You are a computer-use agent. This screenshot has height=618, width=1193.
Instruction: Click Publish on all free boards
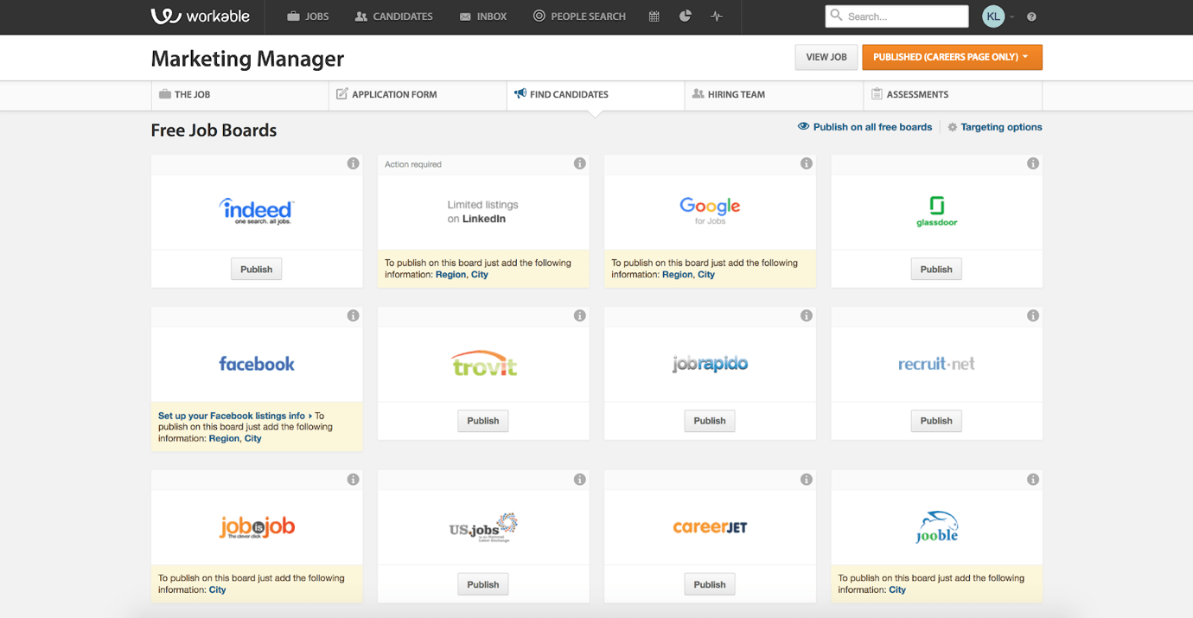coord(864,127)
